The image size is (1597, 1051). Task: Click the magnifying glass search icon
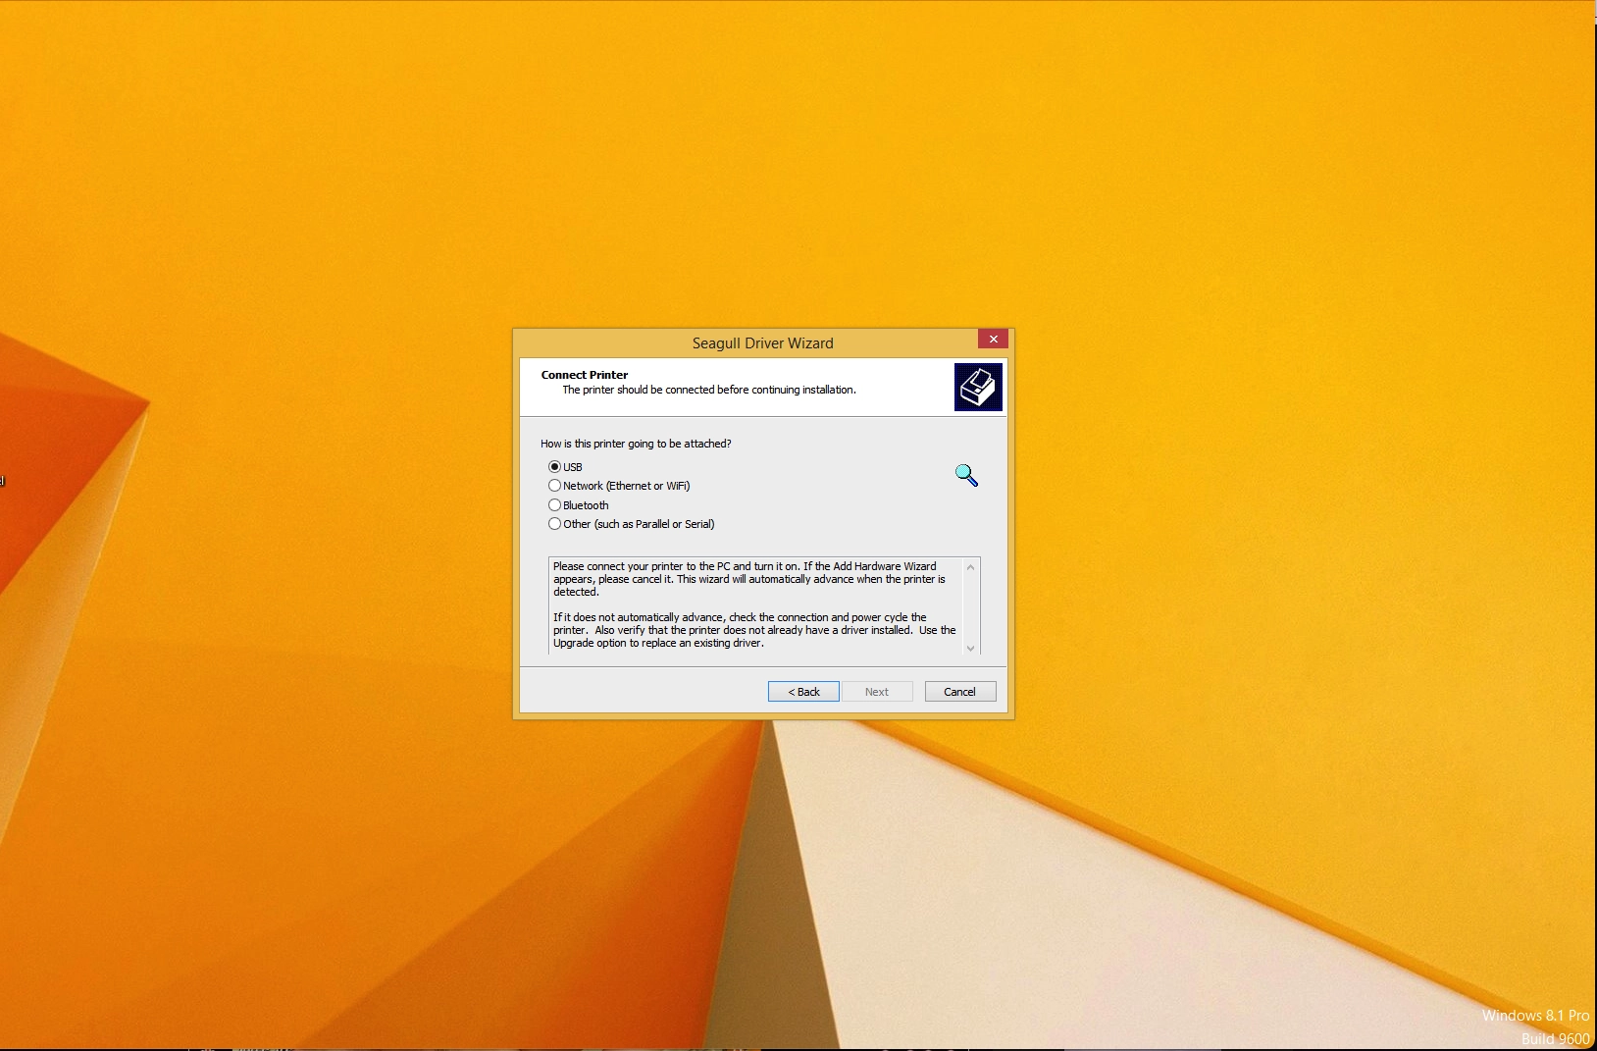(x=966, y=475)
